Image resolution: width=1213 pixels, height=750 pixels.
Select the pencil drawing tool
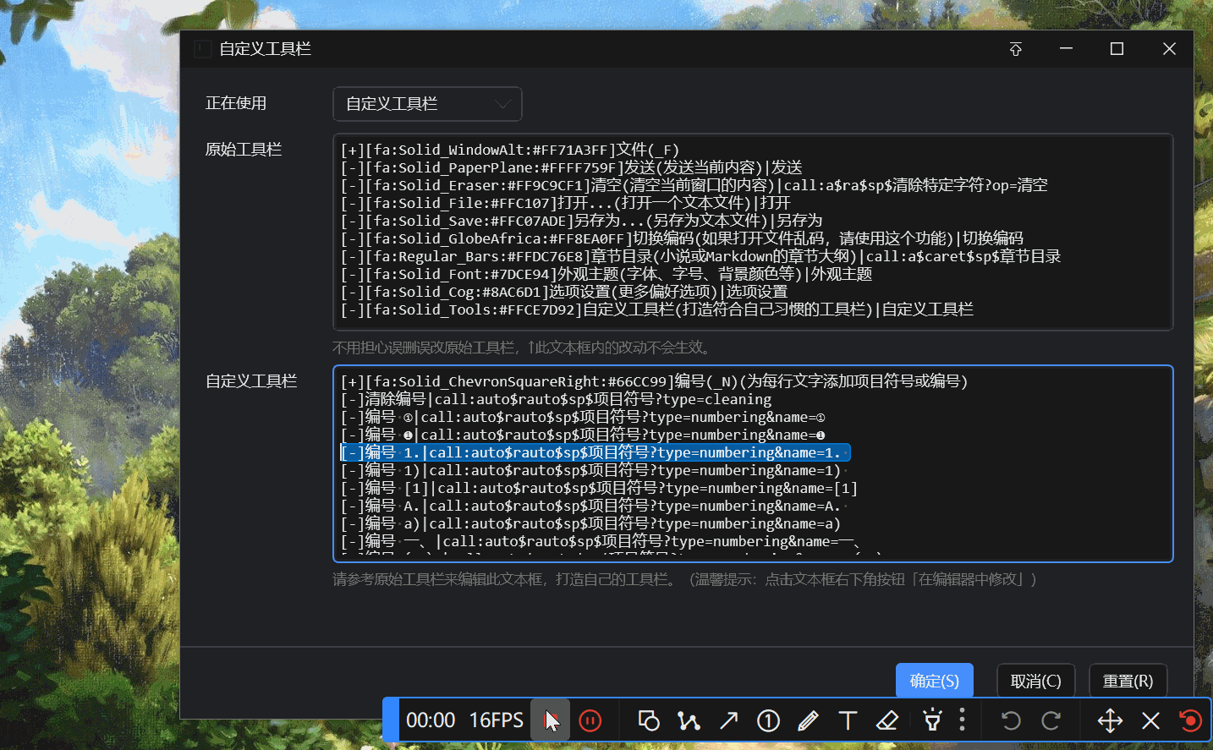(808, 720)
